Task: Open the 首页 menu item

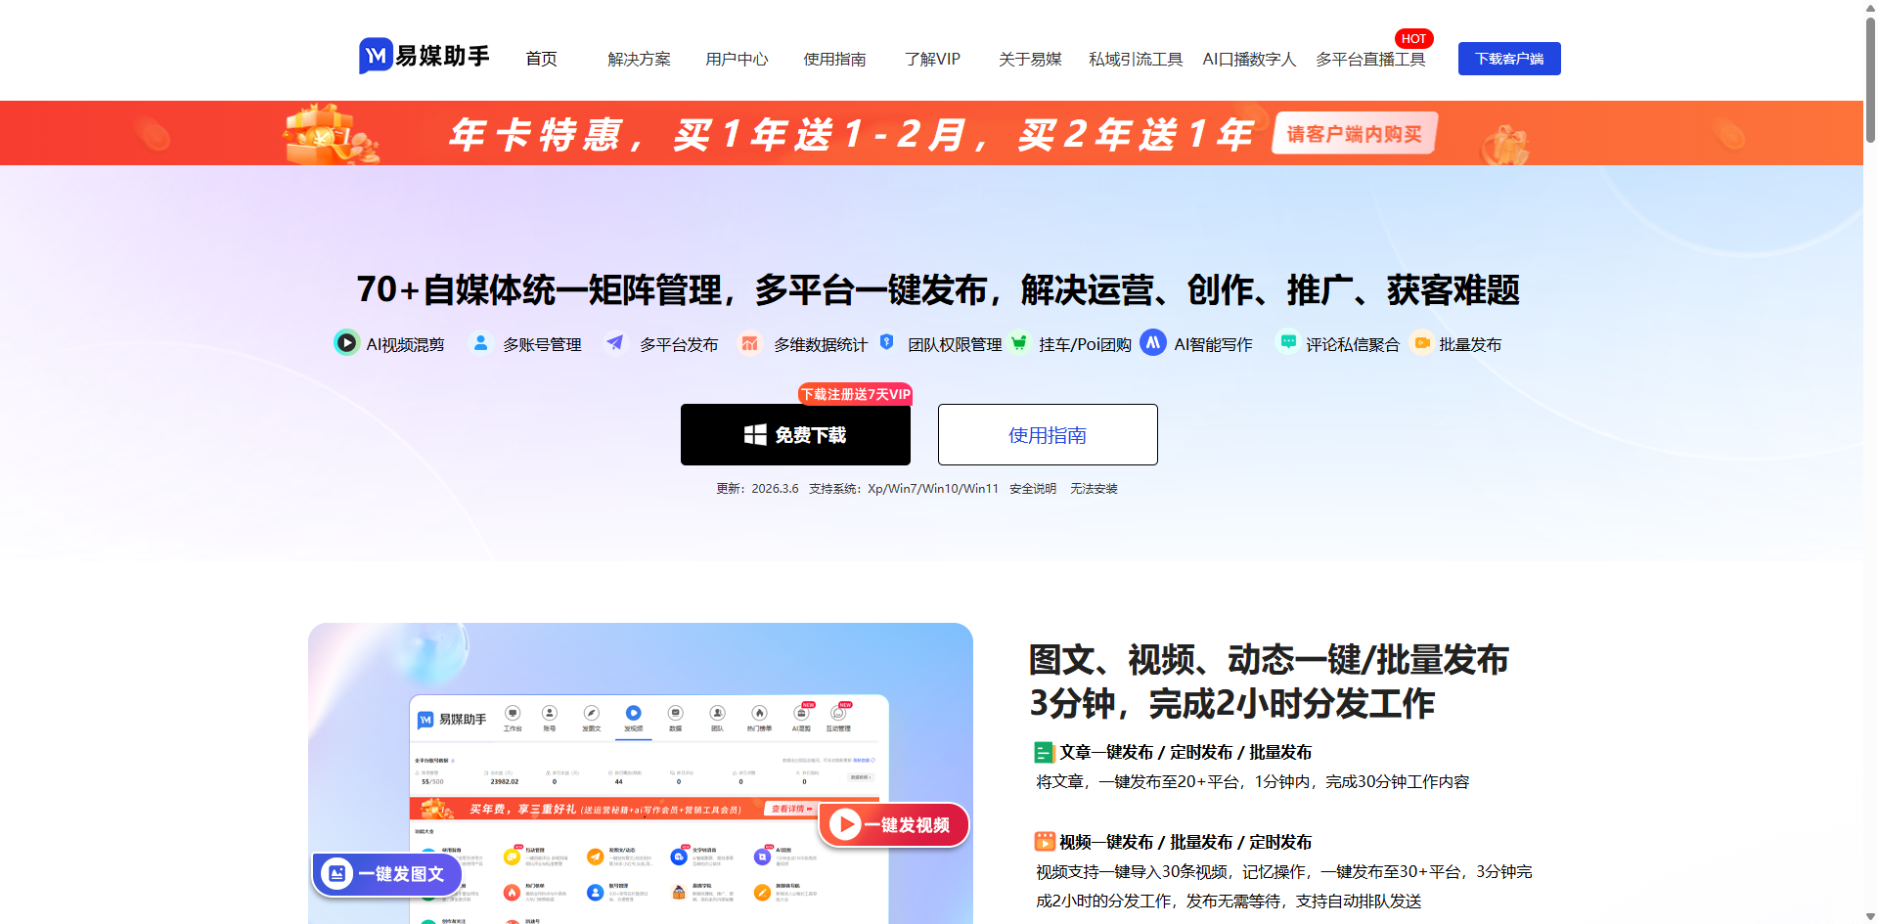Action: coord(540,59)
